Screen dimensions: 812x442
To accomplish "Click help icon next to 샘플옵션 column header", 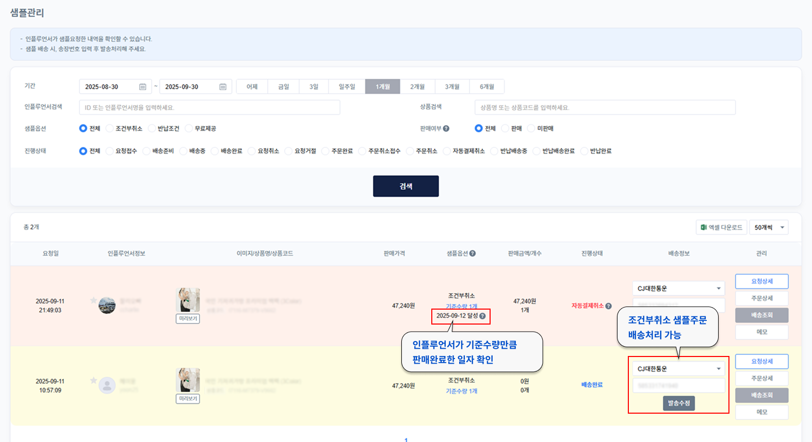I will tap(473, 253).
